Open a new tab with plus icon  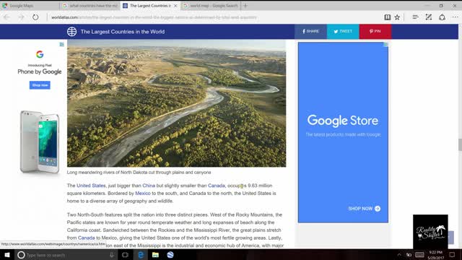coord(245,6)
